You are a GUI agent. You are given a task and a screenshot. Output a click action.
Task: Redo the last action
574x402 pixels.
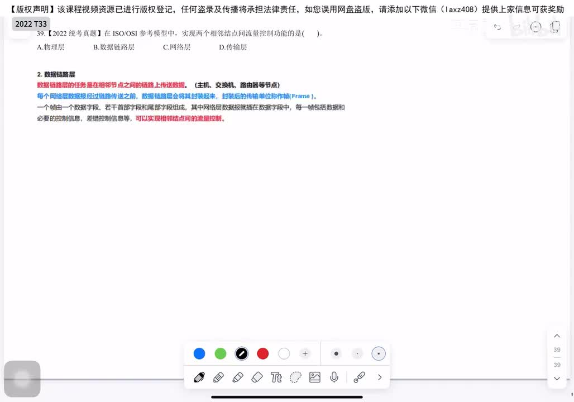click(516, 27)
